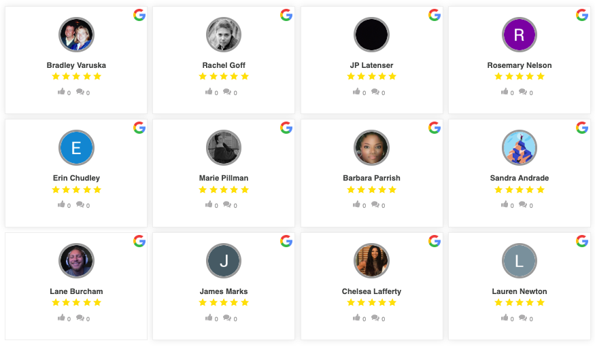
Task: Click the Google icon on Sandra Andrade's card
Action: pyautogui.click(x=582, y=128)
